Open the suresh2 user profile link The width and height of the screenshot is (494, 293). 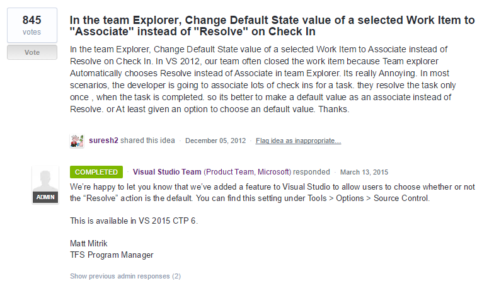101,141
